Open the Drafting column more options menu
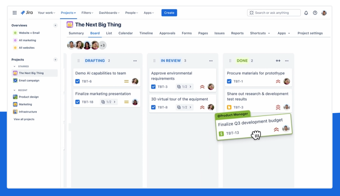 point(135,61)
